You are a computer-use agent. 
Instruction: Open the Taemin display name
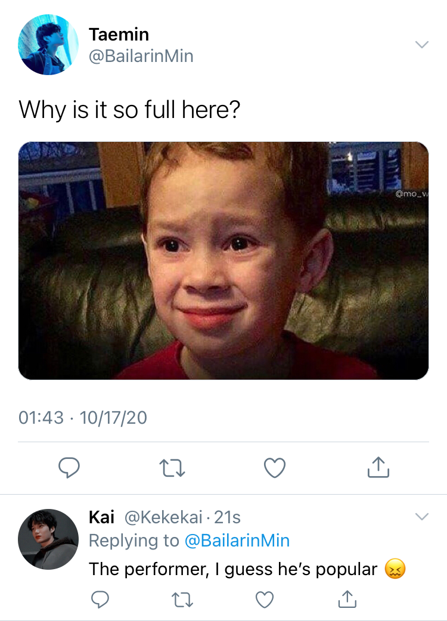[119, 35]
